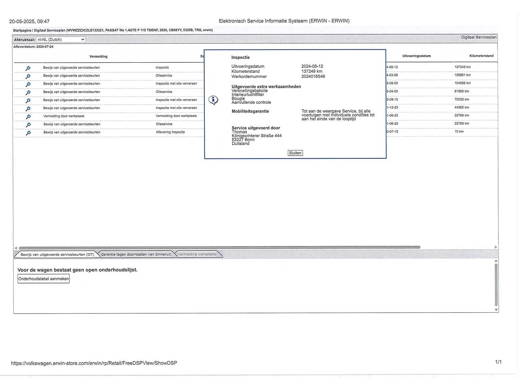520x390 pixels.
Task: Open magnifier for Vermelding door werkplaats row
Action: click(x=28, y=117)
